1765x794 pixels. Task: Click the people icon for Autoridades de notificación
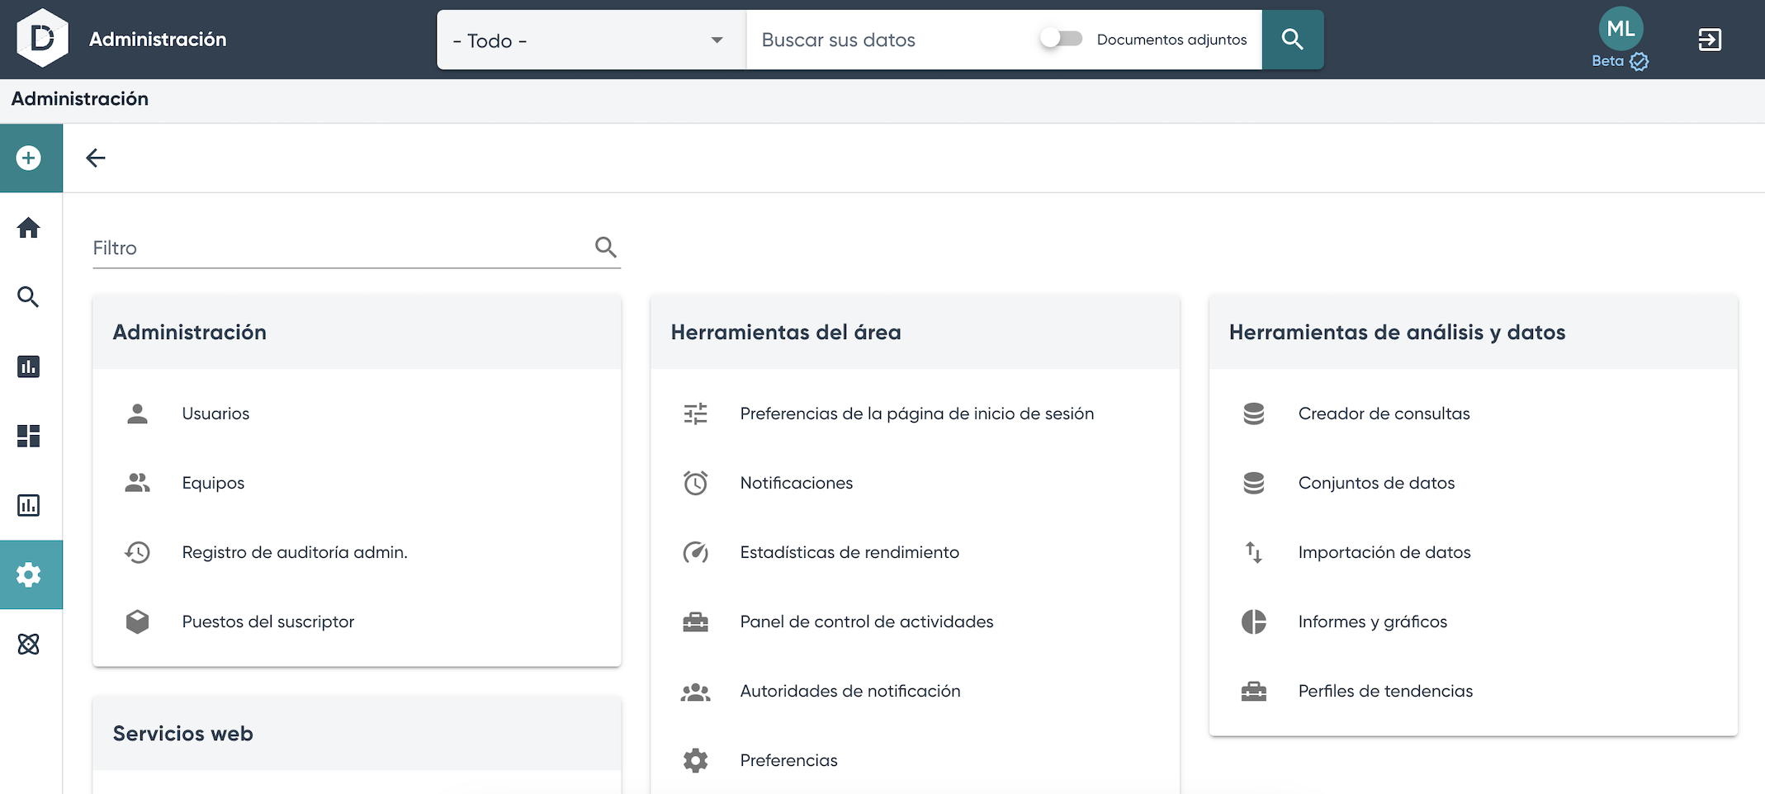coord(696,692)
